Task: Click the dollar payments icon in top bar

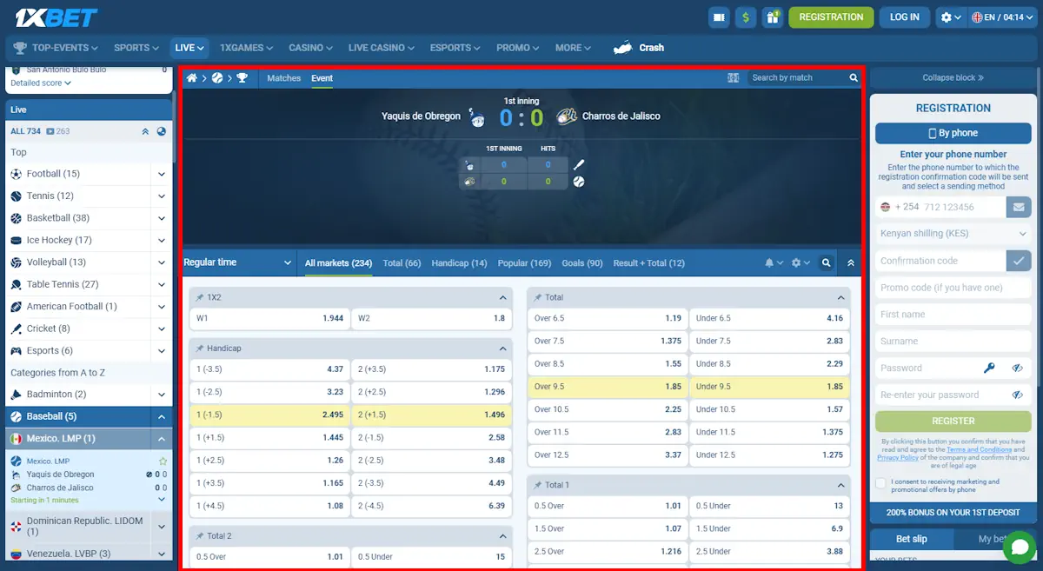Action: click(x=746, y=17)
